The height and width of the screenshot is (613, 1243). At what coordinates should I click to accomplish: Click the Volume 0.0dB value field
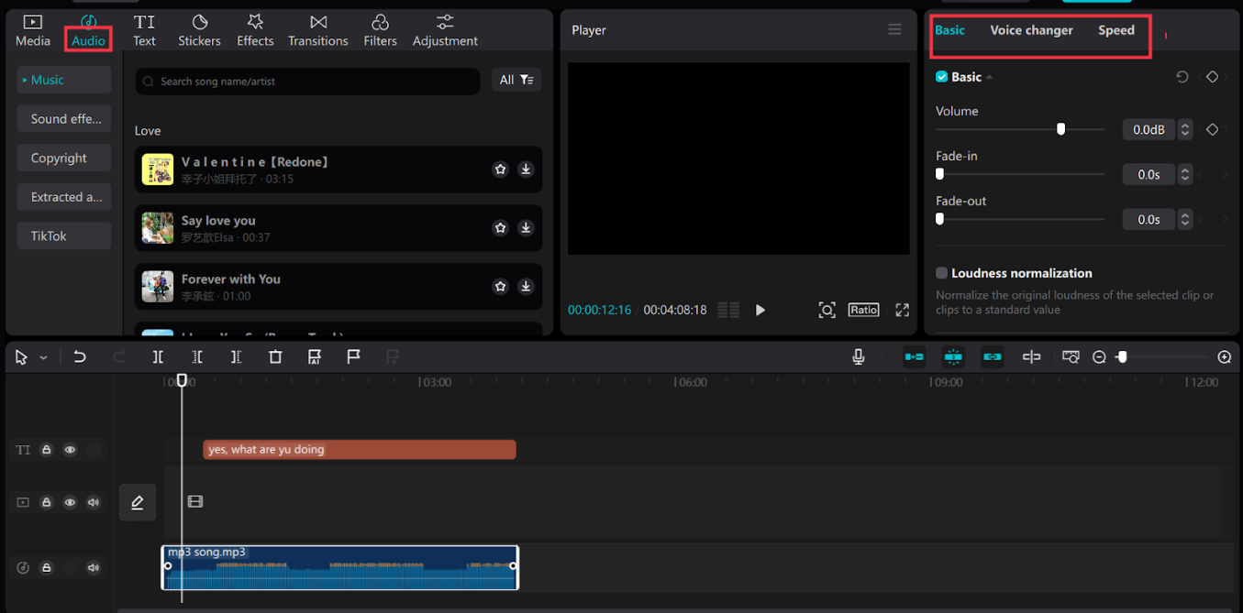point(1149,129)
